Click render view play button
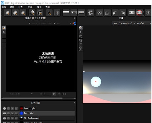Viewport: 152px width, 123px height. [x=54, y=94]
